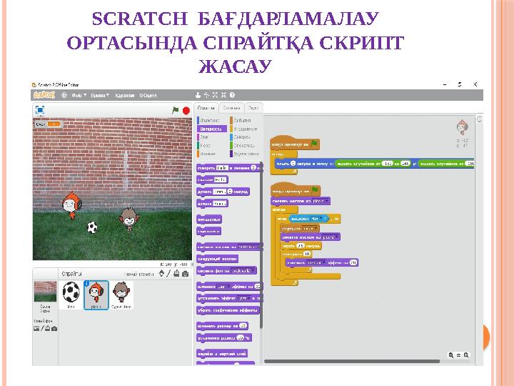Open effect dropdown in установить эффект block
The height and width of the screenshot is (386, 514).
coord(245,298)
